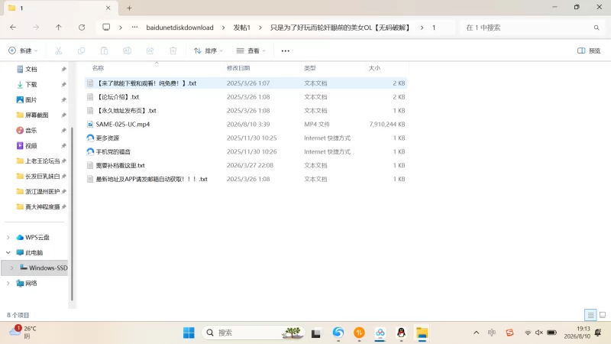Click the Paste icon in the toolbar
Viewport: 611px width, 344px height.
point(104,50)
